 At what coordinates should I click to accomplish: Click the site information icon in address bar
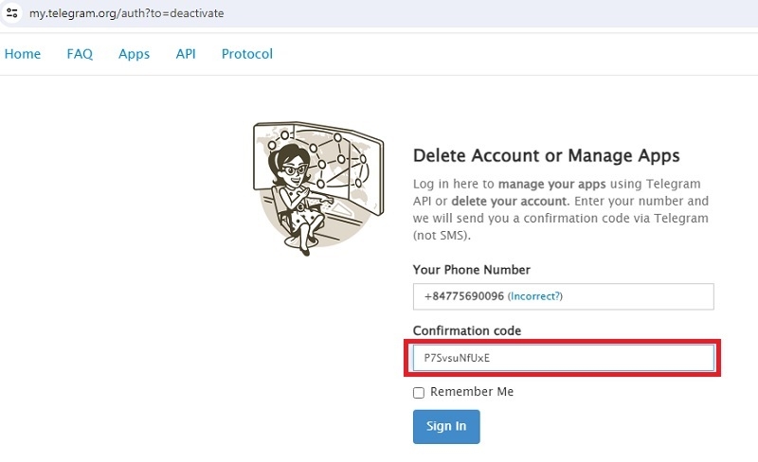pyautogui.click(x=12, y=15)
